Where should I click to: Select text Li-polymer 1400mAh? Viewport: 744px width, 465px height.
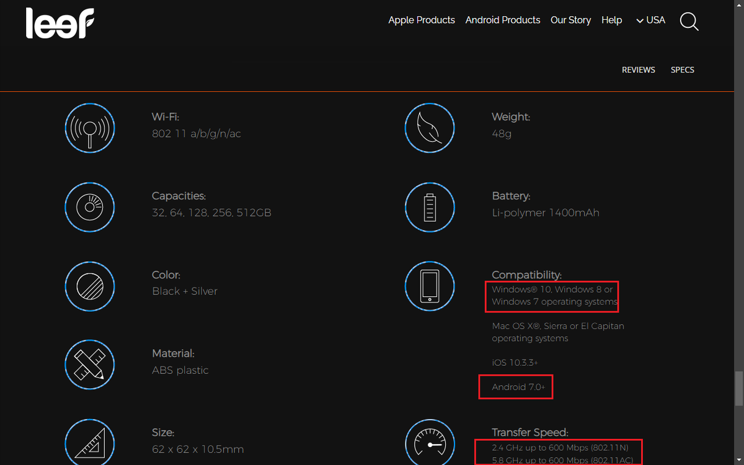tap(546, 213)
